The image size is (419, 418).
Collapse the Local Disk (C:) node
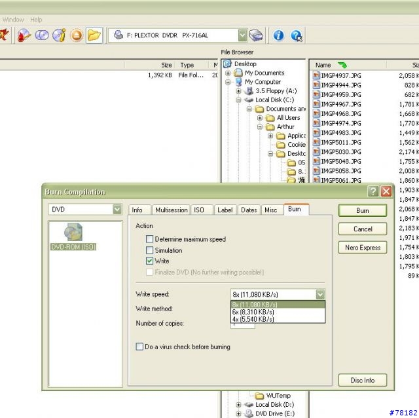[x=238, y=100]
